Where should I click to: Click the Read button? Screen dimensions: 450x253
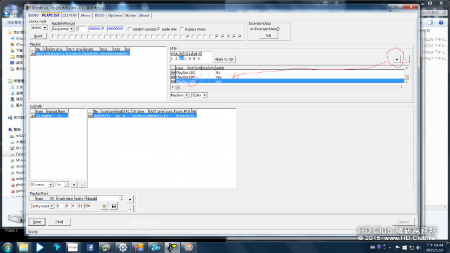tap(38, 36)
